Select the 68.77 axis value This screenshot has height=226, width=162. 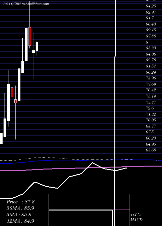tap(151, 126)
